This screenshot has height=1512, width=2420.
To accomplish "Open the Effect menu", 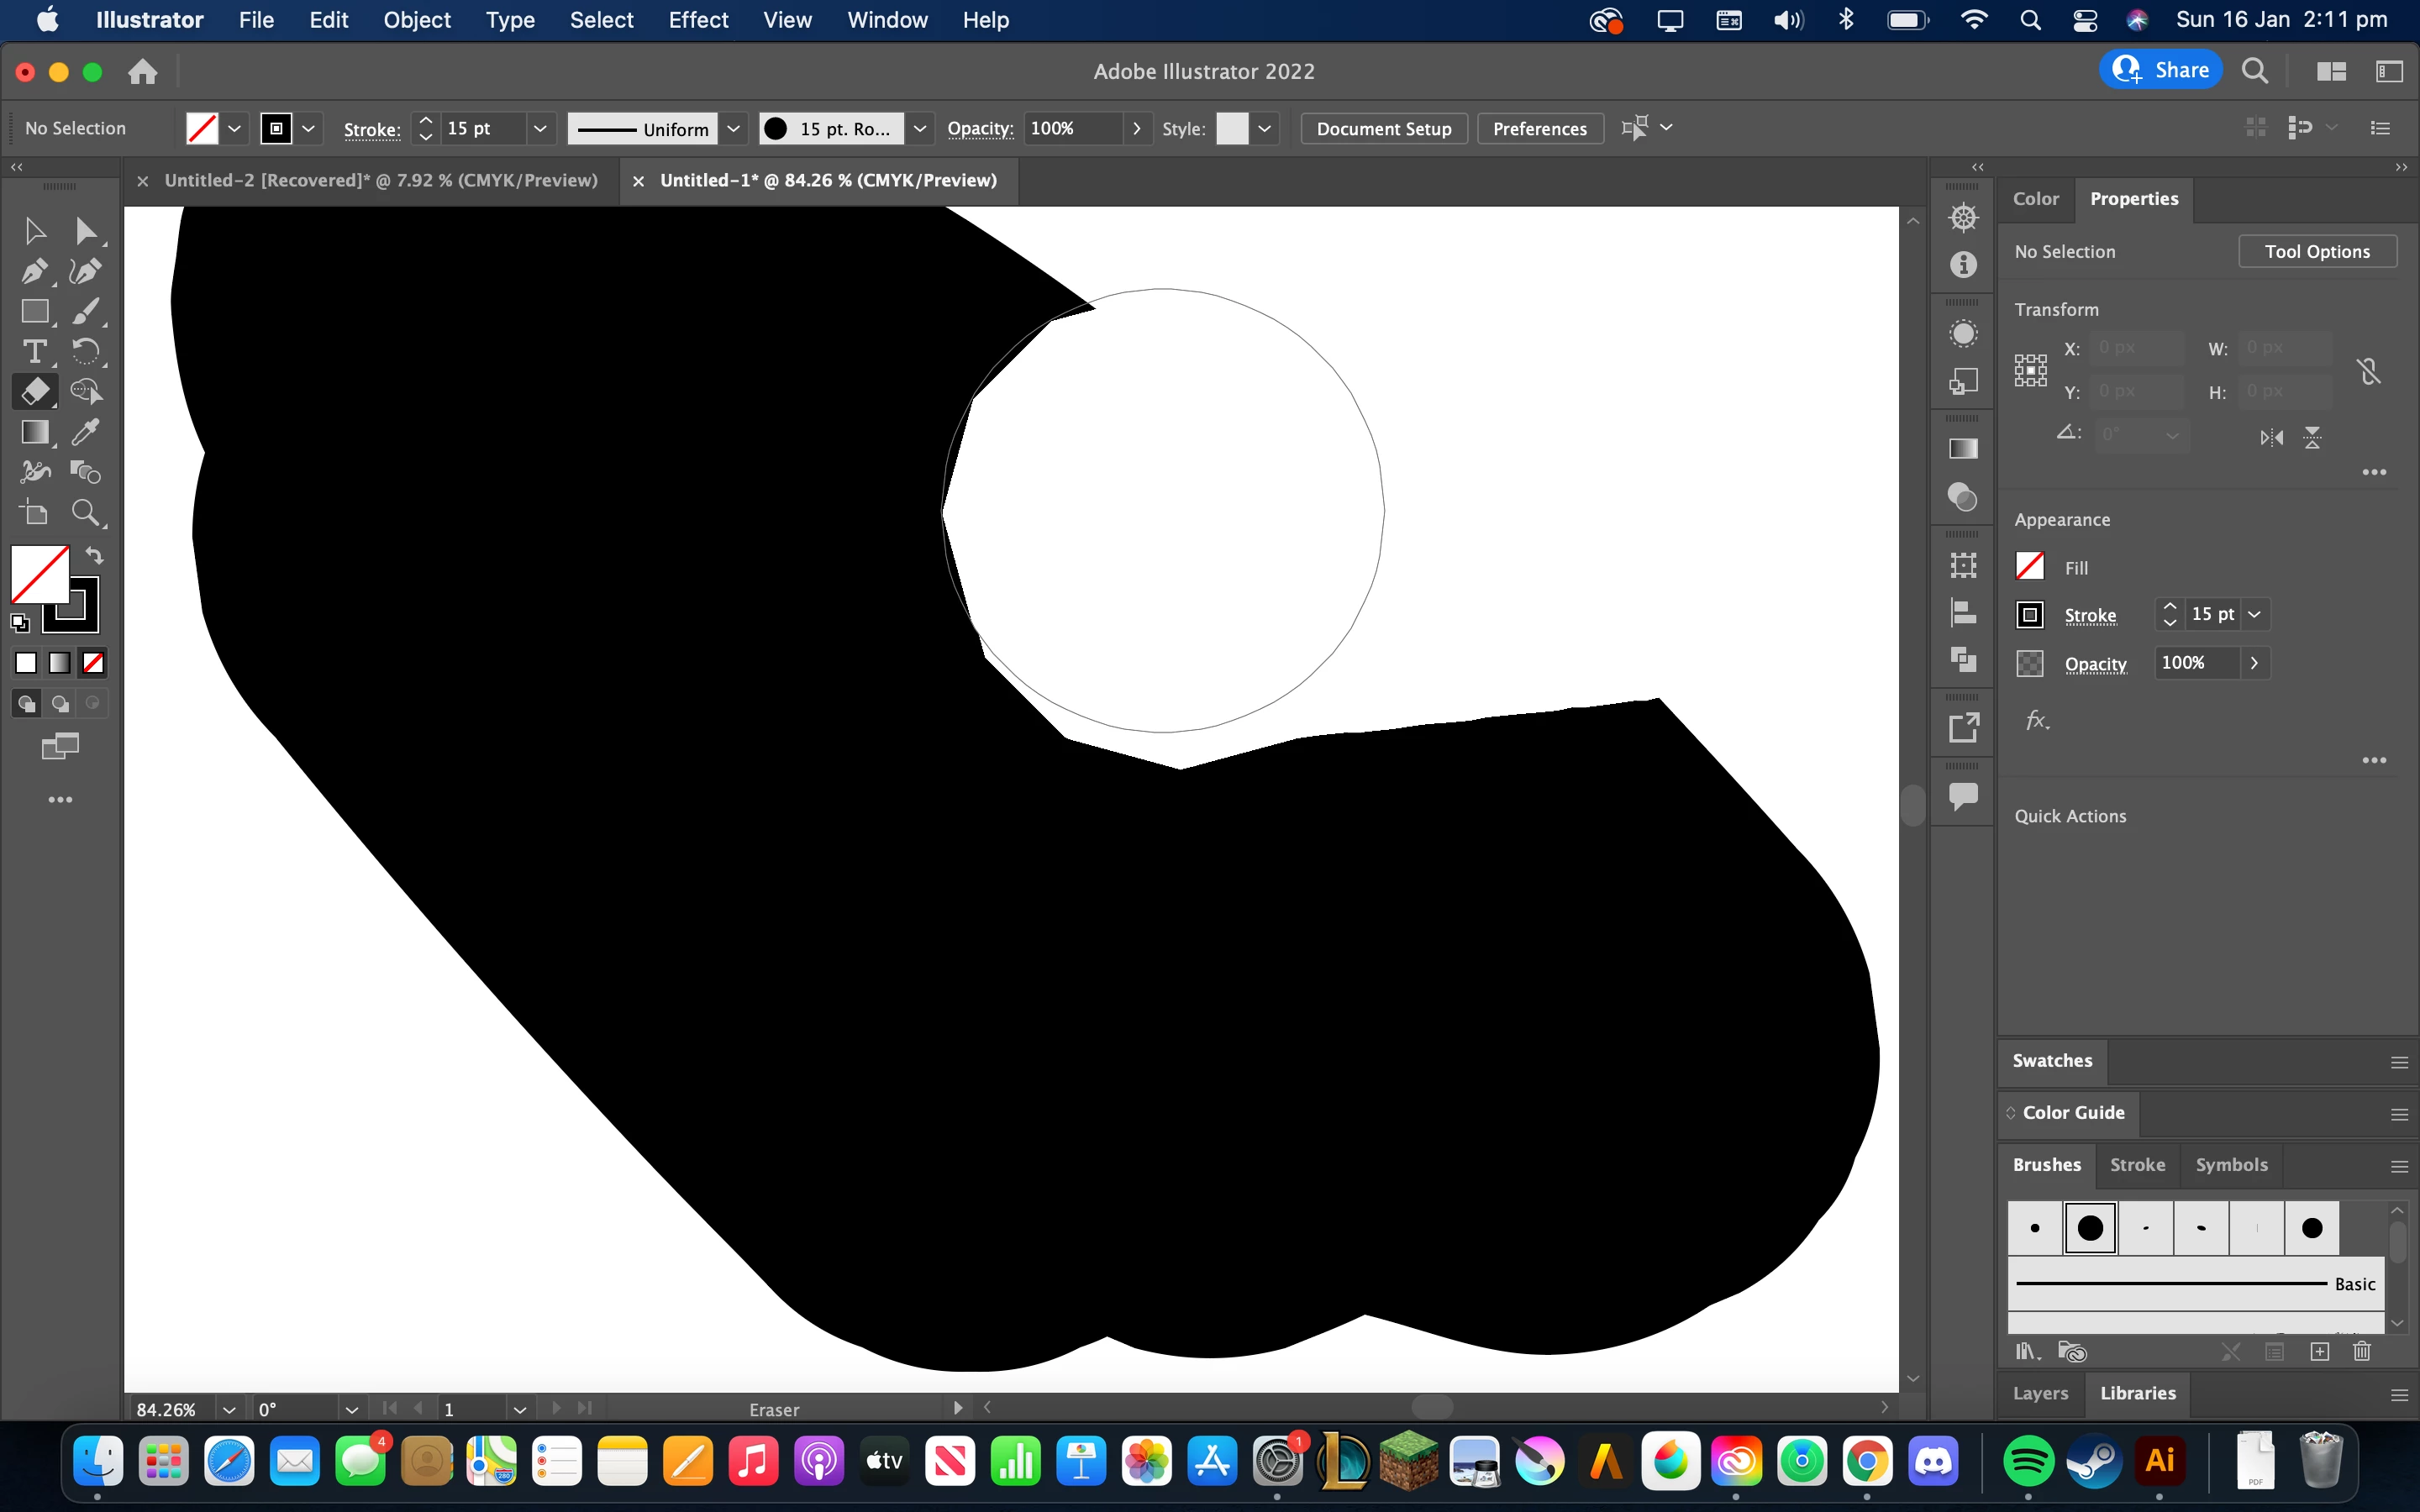I will tap(698, 20).
